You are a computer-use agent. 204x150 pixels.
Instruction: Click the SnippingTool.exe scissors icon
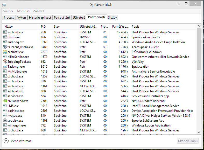(x=5, y=62)
